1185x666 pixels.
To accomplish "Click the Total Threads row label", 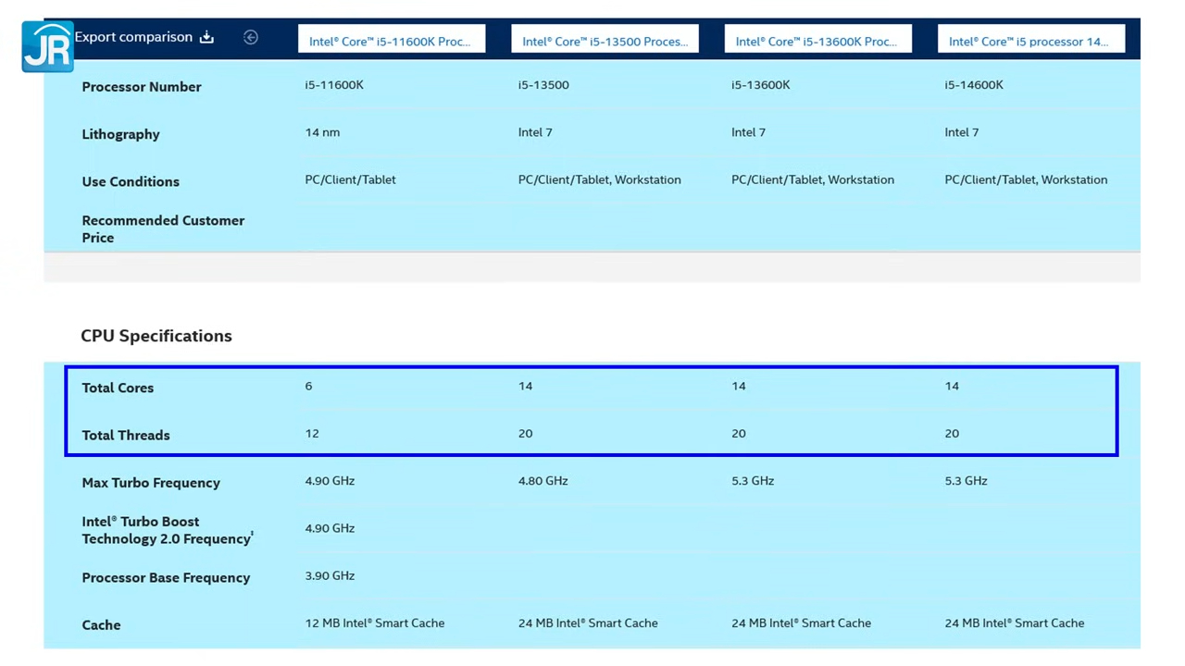I will point(126,435).
